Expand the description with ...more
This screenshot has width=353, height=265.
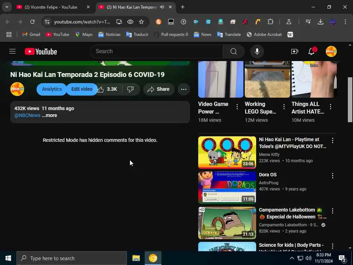pyautogui.click(x=49, y=115)
